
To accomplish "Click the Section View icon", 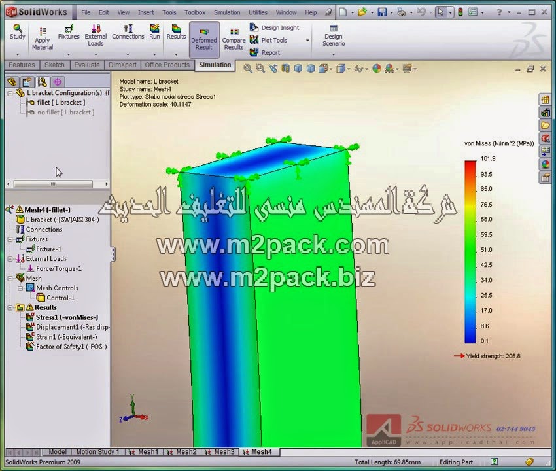I will point(285,69).
